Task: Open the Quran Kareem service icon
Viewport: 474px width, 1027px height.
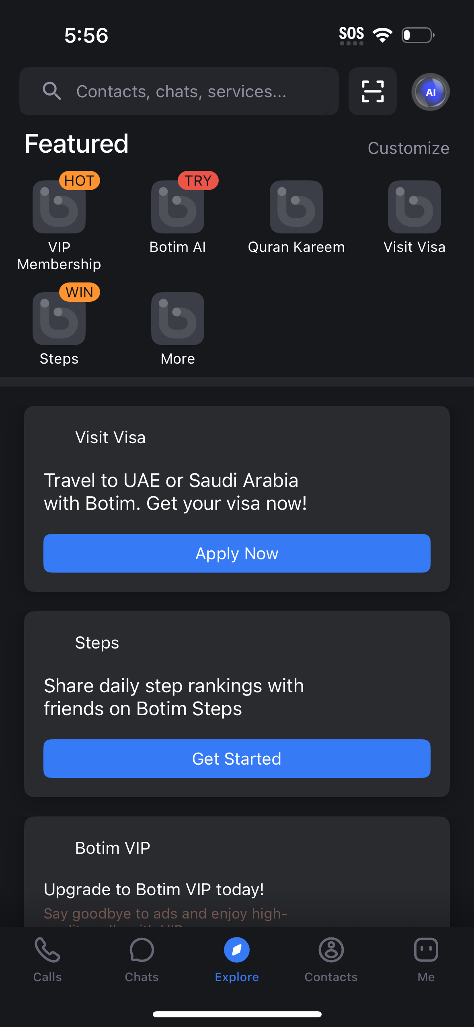Action: [x=296, y=207]
